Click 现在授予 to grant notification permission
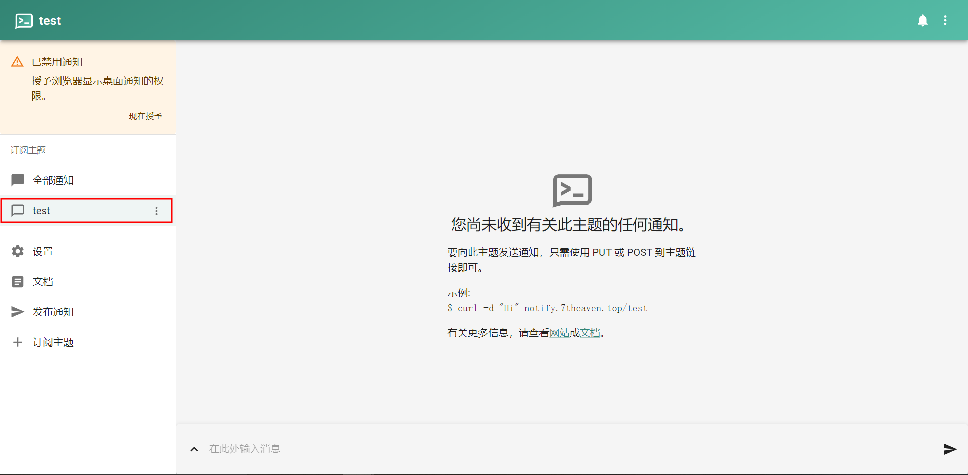This screenshot has width=968, height=475. 145,116
